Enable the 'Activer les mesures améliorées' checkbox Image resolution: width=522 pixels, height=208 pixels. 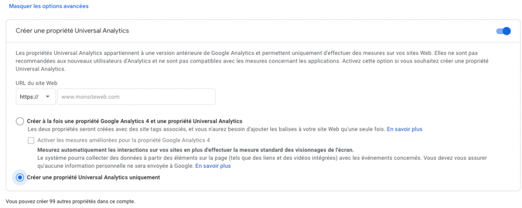point(32,140)
